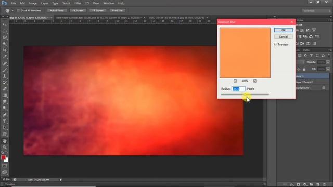The width and height of the screenshot is (333, 187).
Task: Click the red foreground color swatch
Action: [3, 157]
